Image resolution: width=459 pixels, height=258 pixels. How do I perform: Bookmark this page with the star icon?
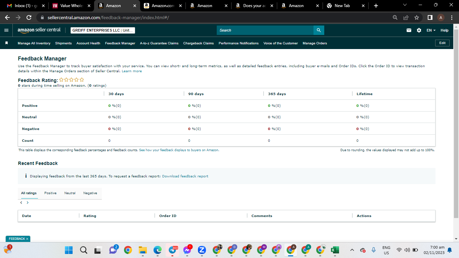click(417, 17)
